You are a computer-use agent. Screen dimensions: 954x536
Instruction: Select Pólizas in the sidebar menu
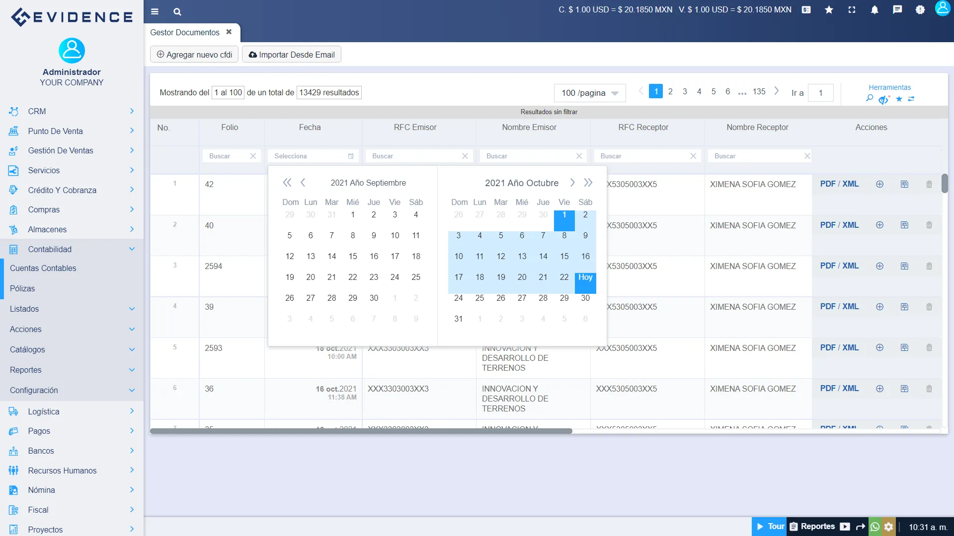(x=22, y=288)
